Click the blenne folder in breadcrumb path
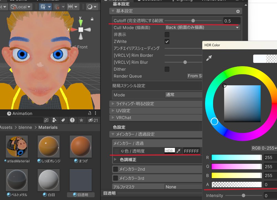 coord(25,127)
